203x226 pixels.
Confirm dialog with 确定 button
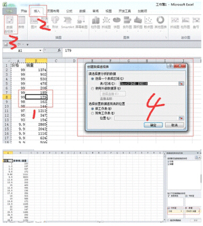point(153,125)
